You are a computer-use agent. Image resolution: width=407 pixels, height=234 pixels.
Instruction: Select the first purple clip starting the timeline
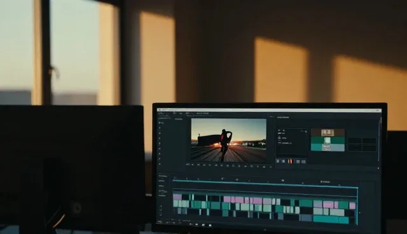[x=177, y=197]
